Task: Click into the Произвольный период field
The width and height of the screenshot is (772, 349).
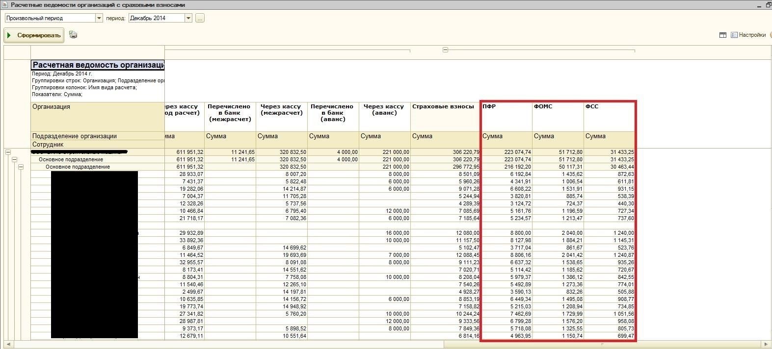Action: tap(50, 18)
